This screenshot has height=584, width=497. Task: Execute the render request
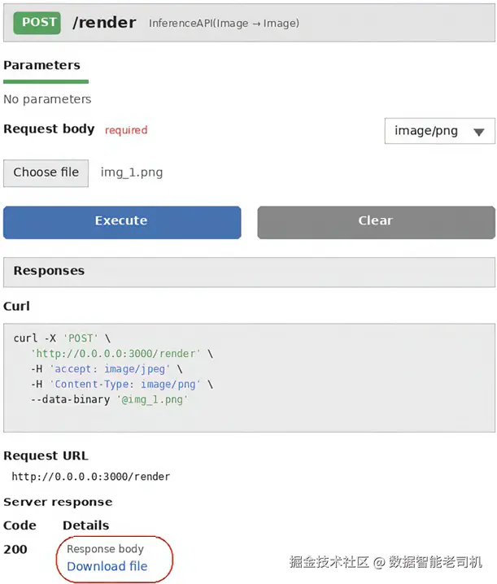click(122, 222)
